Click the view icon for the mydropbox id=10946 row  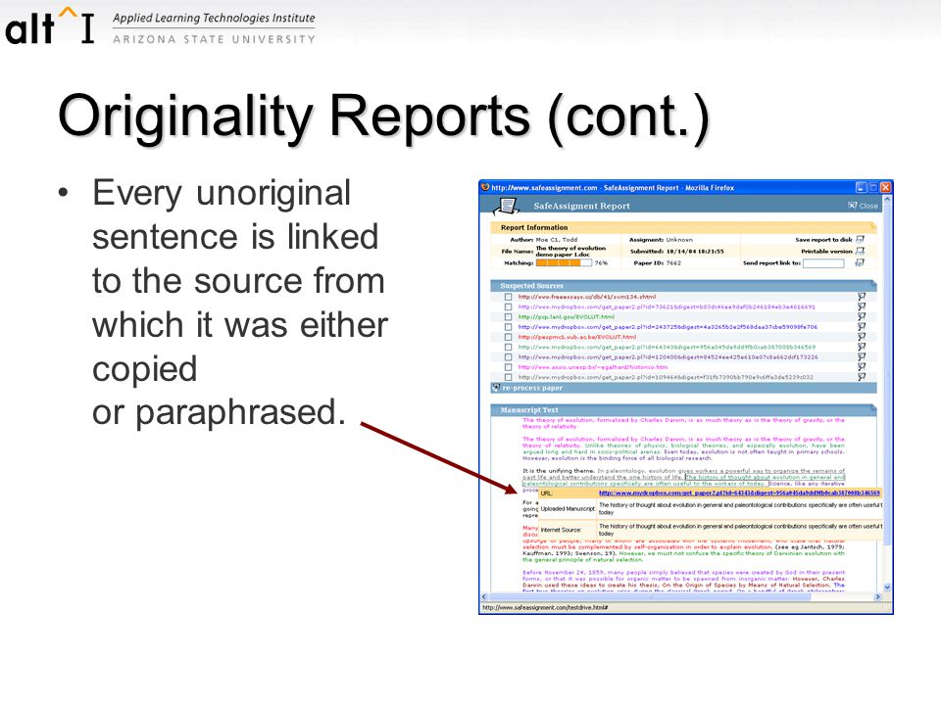[862, 377]
